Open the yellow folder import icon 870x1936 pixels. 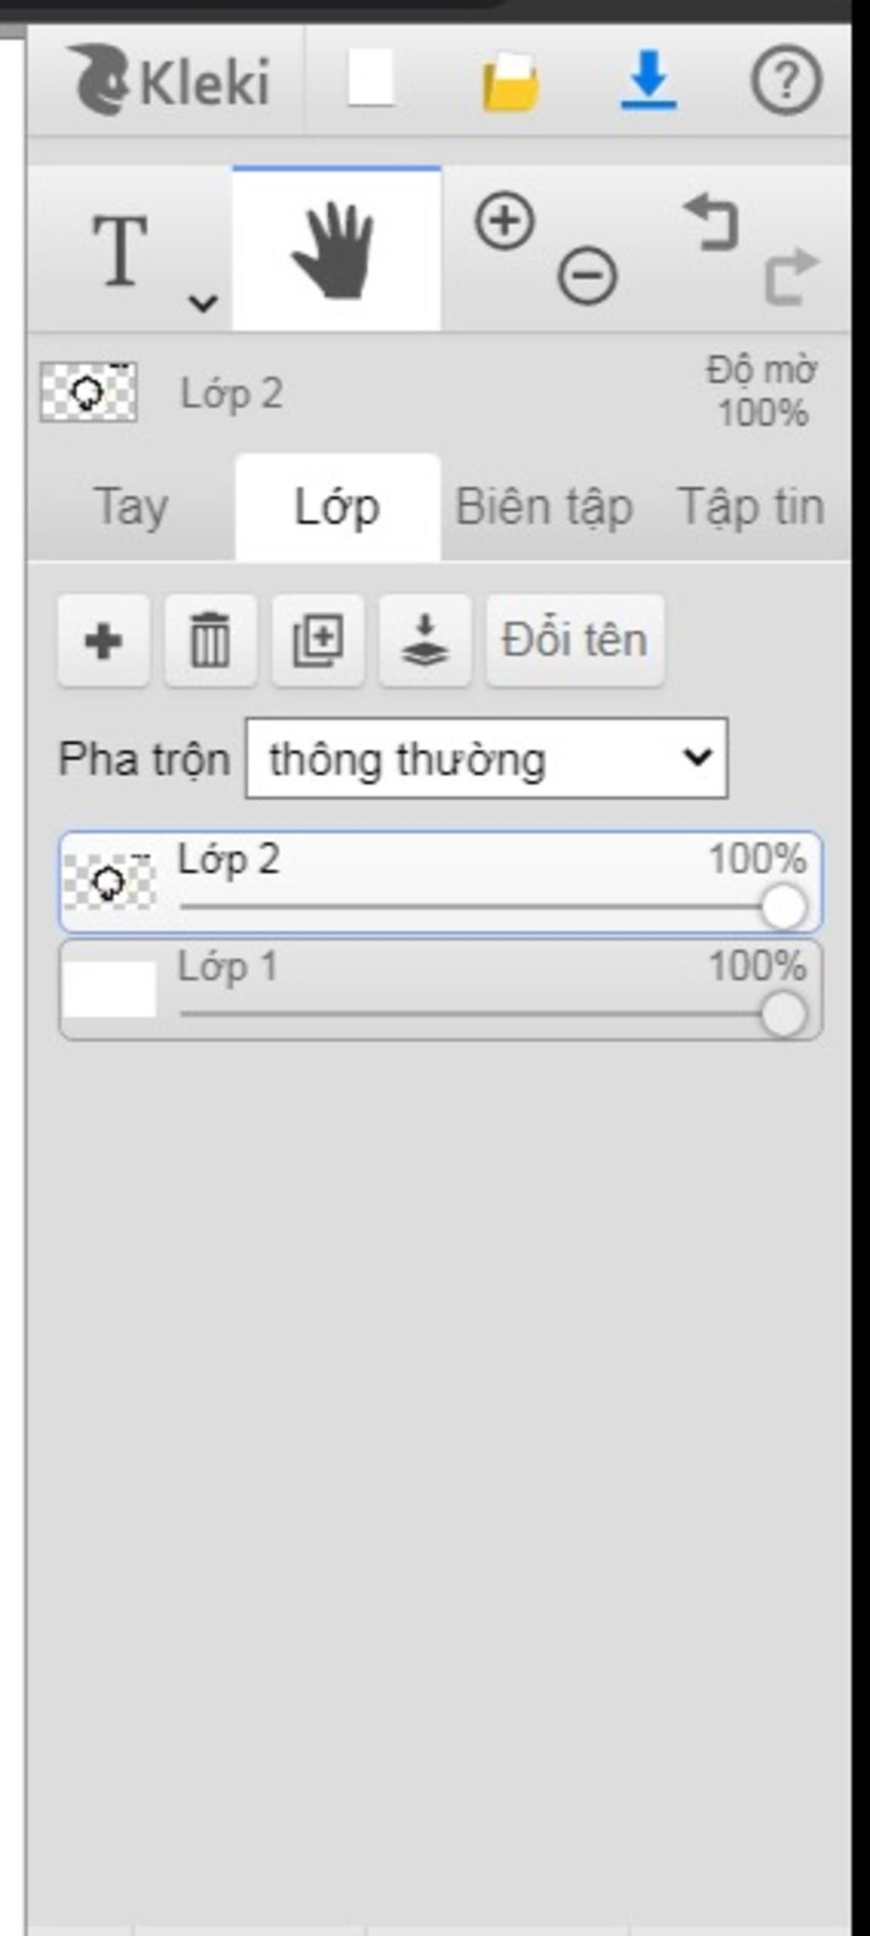point(511,82)
